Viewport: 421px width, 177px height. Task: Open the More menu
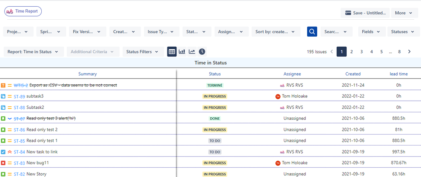(405, 13)
